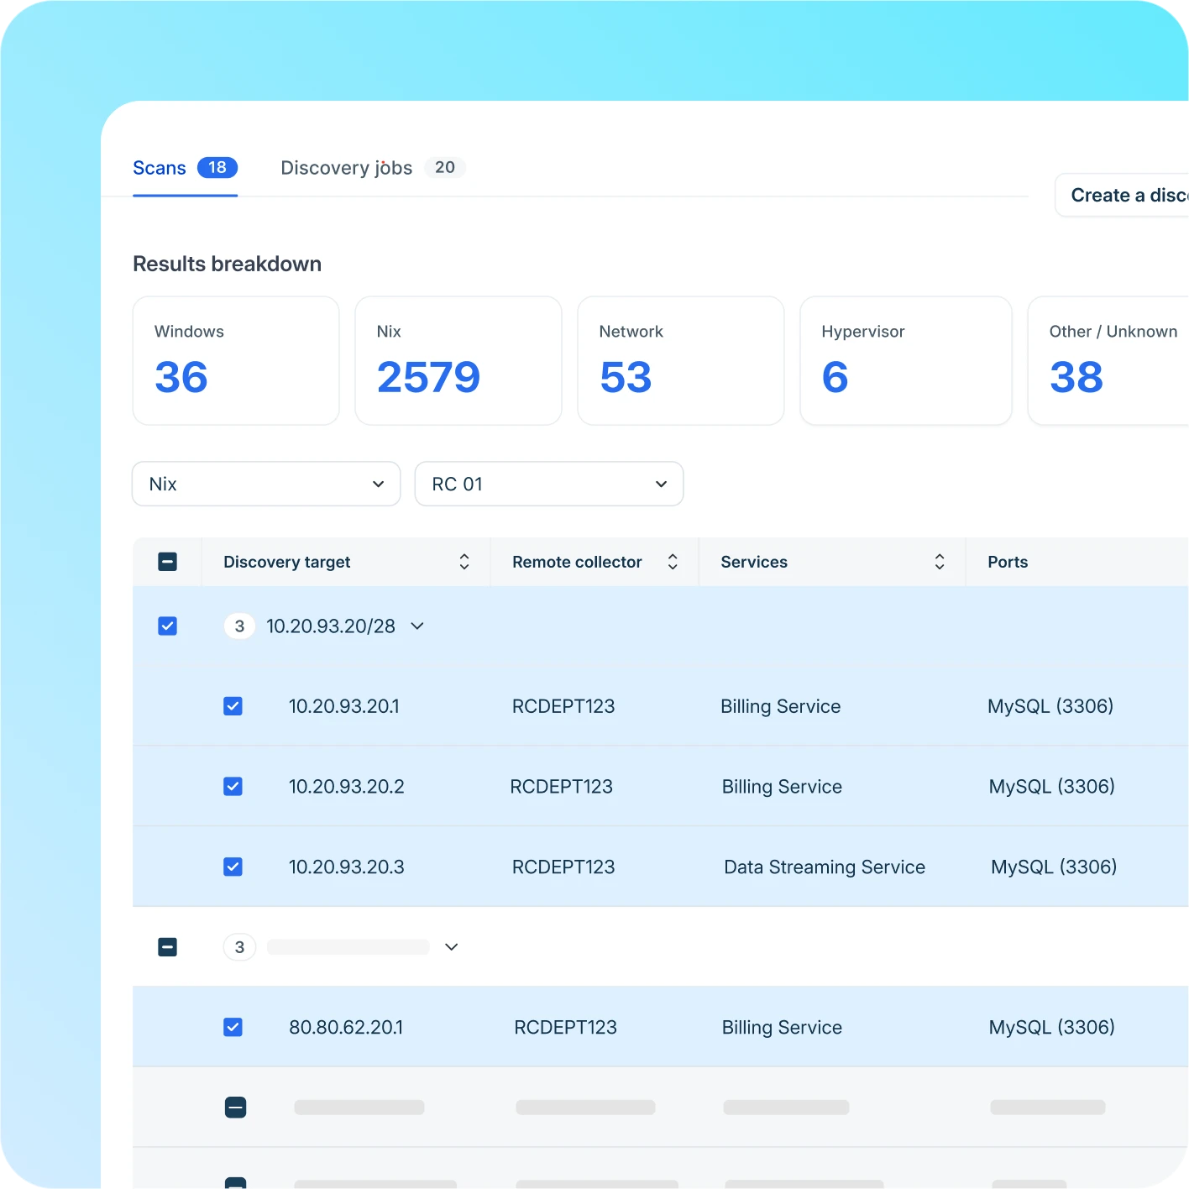Select the Hypervisor 6 results card
Viewport: 1189px width, 1189px height.
coord(906,360)
